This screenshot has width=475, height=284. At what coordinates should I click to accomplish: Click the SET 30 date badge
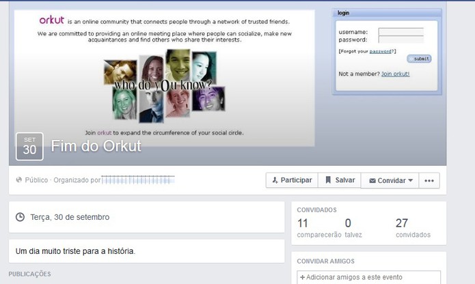pos(29,146)
